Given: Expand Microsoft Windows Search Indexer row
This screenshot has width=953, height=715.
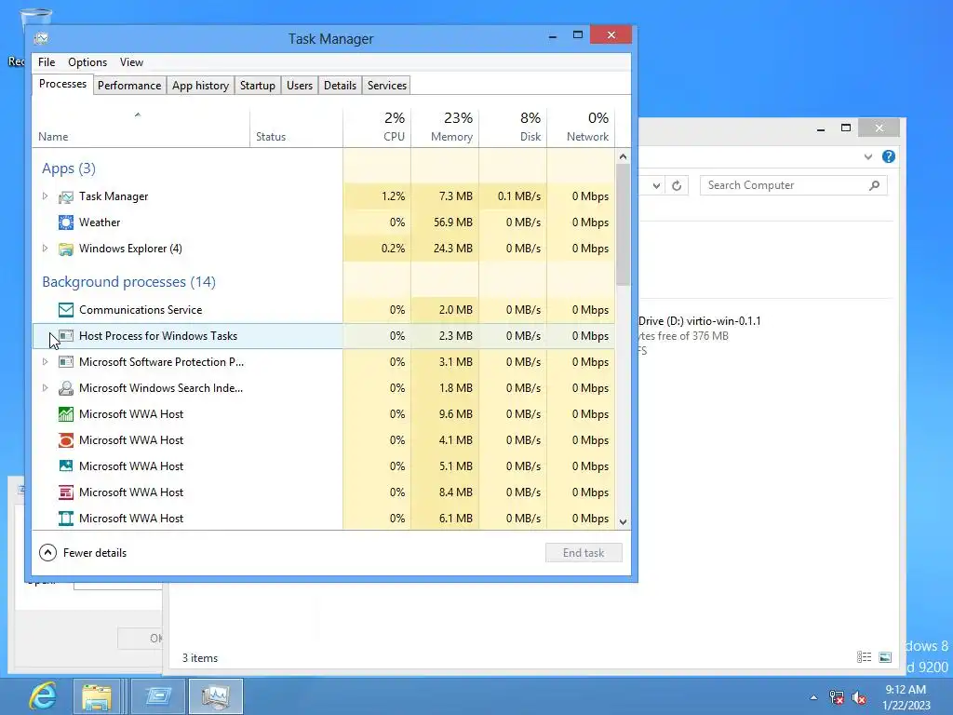Looking at the screenshot, I should click(x=45, y=388).
